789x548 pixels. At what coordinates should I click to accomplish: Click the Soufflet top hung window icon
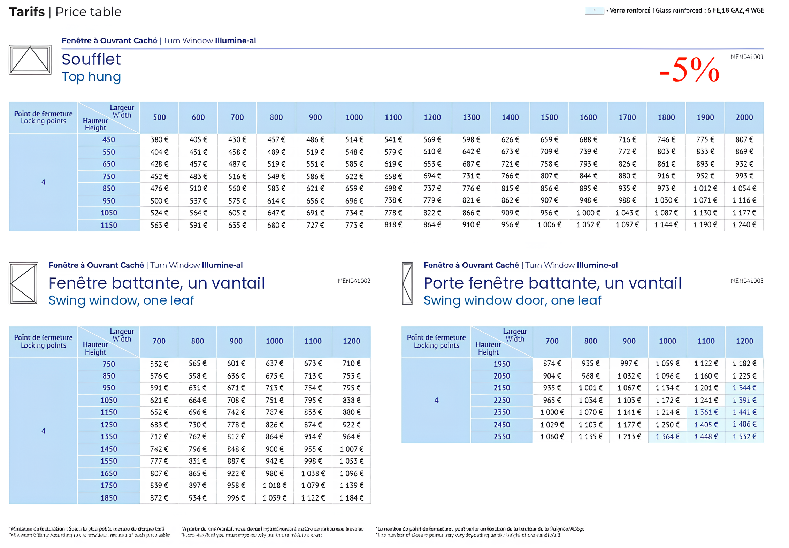pyautogui.click(x=30, y=60)
